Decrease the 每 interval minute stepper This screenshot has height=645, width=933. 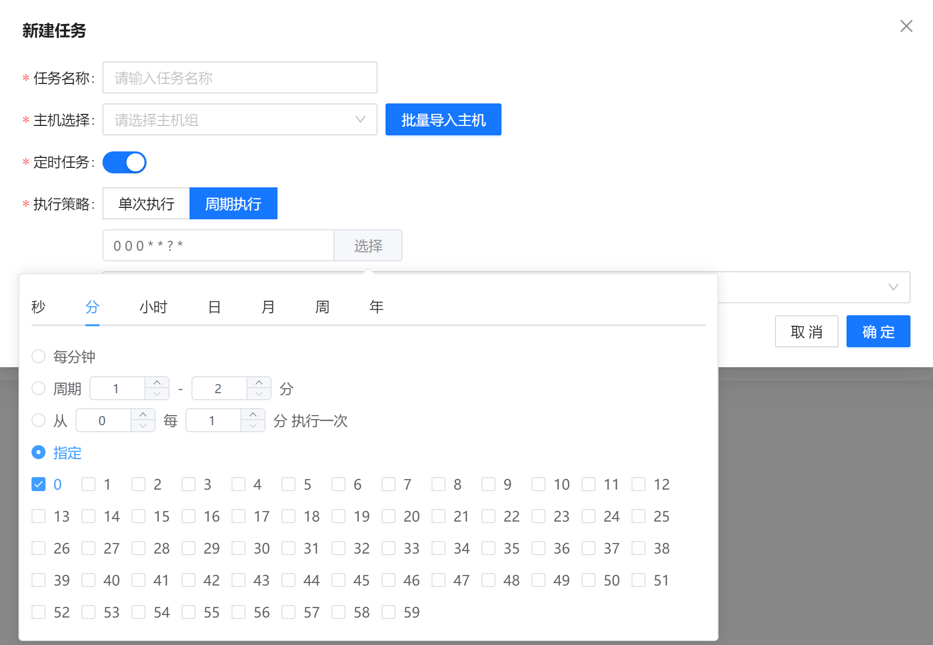(253, 426)
